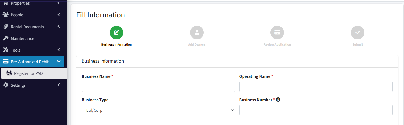
Task: Click the Settings gear icon
Action: 6,85
